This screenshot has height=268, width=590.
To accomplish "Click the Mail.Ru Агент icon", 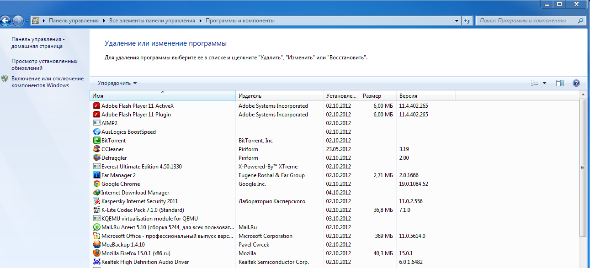I will (x=96, y=227).
